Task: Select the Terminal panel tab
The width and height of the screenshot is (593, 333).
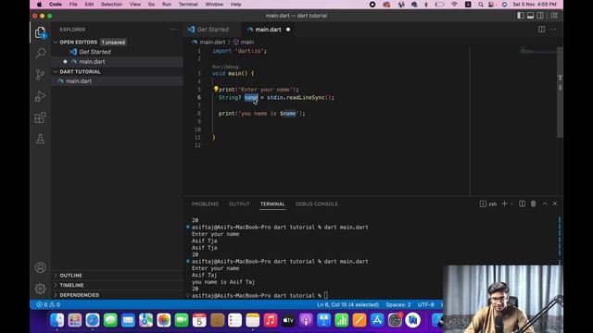Action: 272,203
